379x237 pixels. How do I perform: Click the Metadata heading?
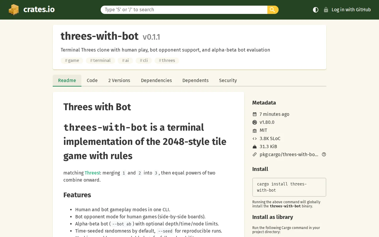[x=264, y=103]
